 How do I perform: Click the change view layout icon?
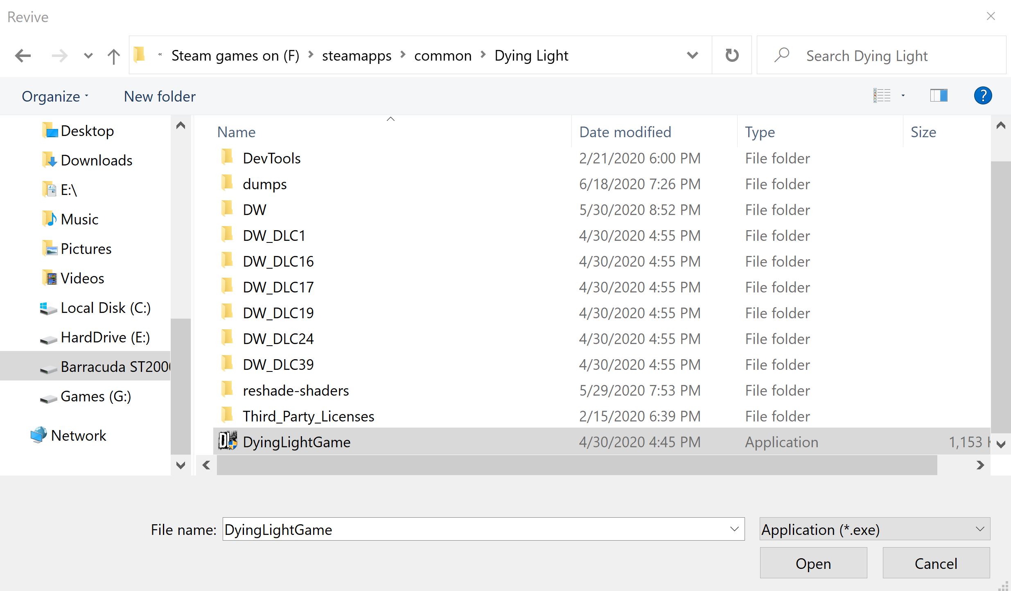pyautogui.click(x=882, y=96)
